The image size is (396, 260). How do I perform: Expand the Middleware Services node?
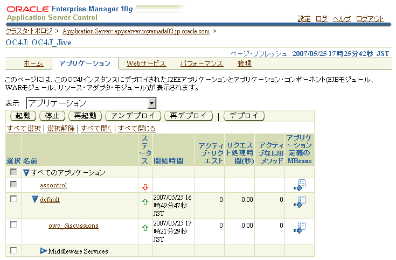[44, 251]
